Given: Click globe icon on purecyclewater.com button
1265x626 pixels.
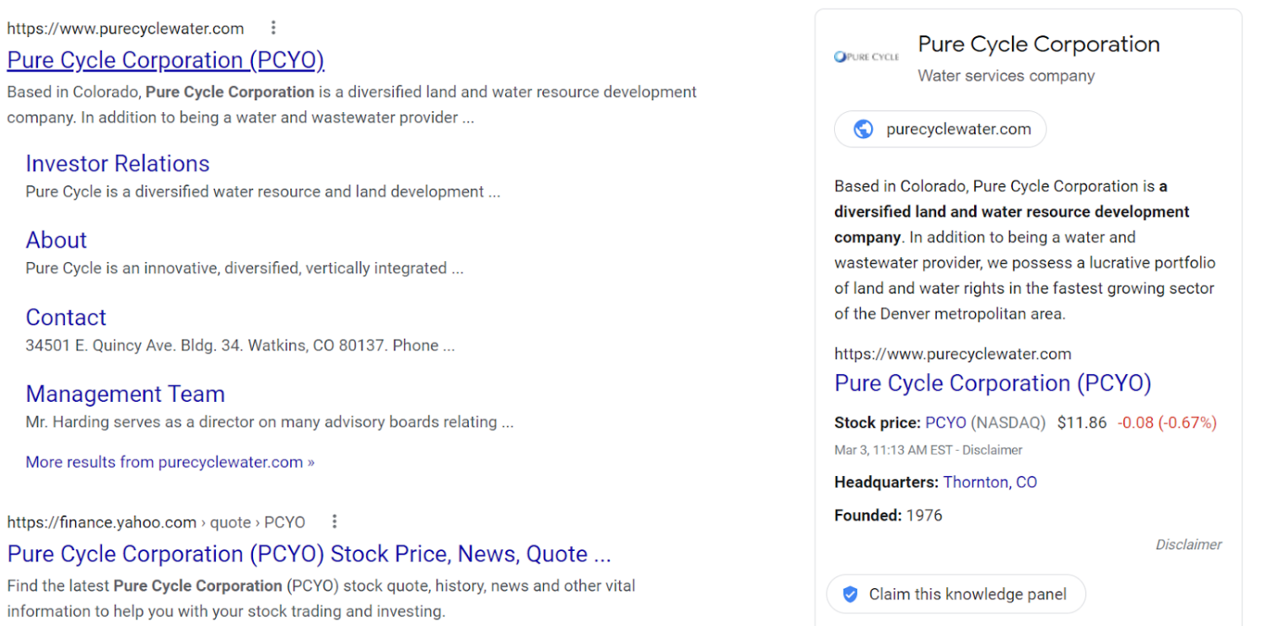Looking at the screenshot, I should tap(863, 129).
